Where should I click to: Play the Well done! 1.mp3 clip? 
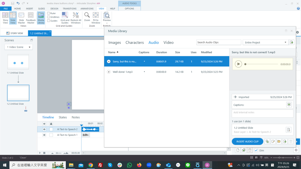click(x=109, y=72)
